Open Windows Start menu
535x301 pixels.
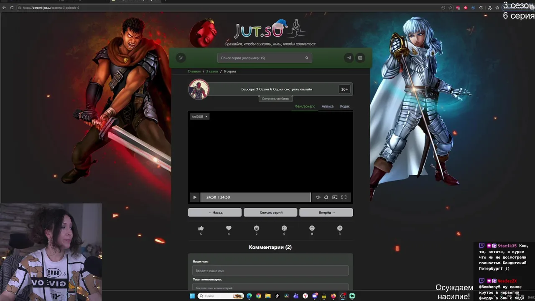(192, 296)
